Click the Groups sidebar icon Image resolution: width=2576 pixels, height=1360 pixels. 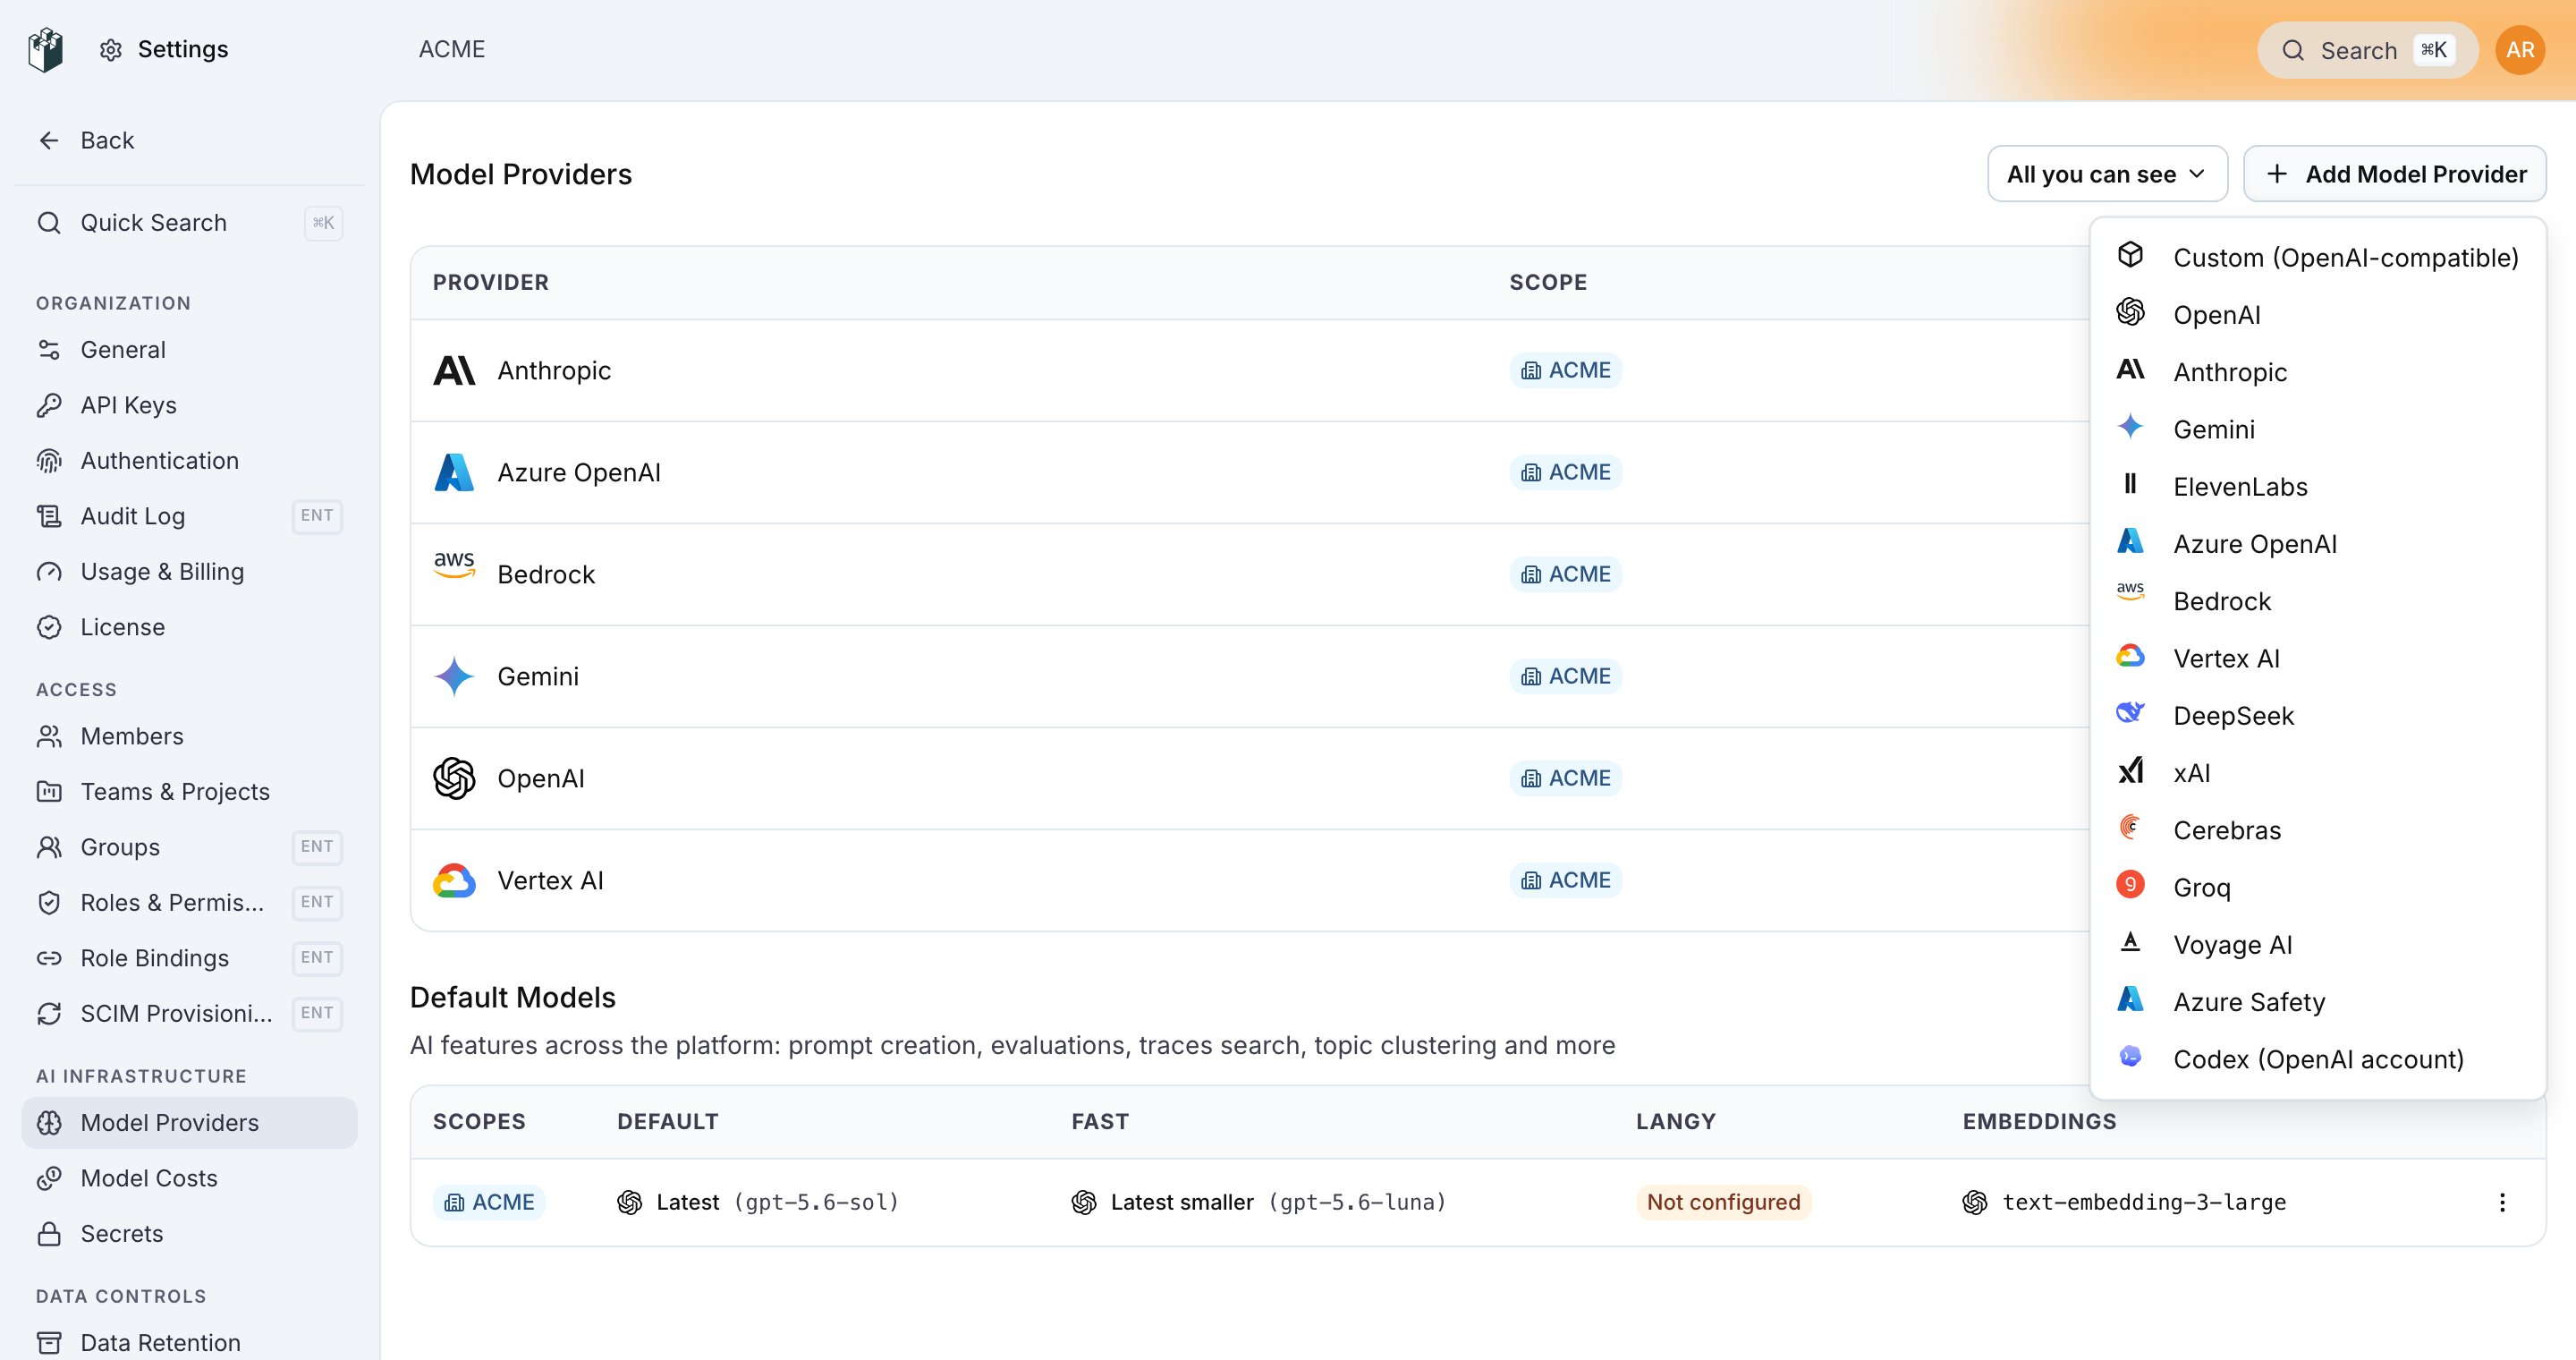(49, 847)
